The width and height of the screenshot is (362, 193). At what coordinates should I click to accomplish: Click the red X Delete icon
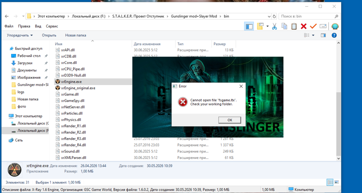point(304,26)
